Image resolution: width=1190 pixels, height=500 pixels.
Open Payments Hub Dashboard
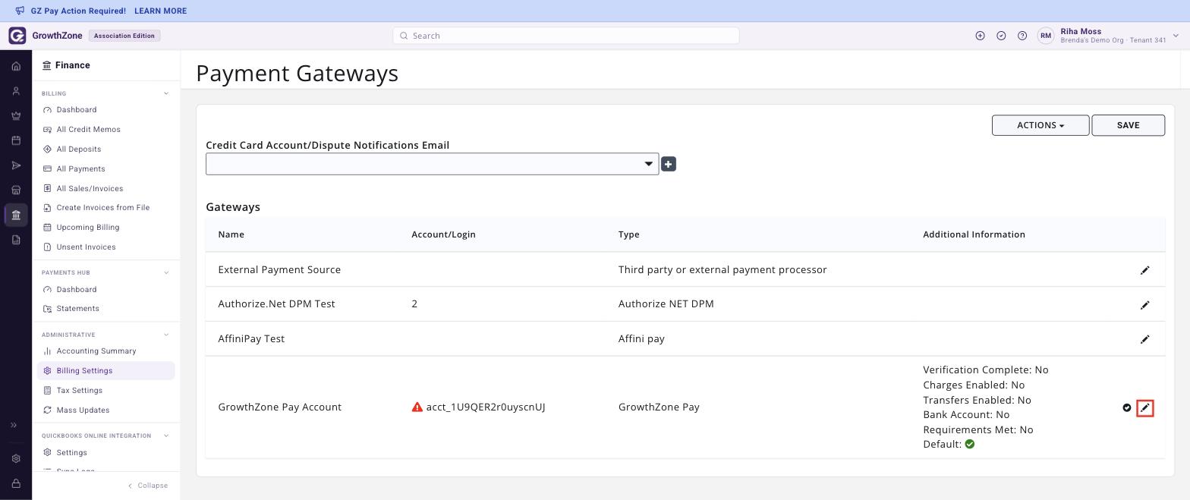point(77,290)
